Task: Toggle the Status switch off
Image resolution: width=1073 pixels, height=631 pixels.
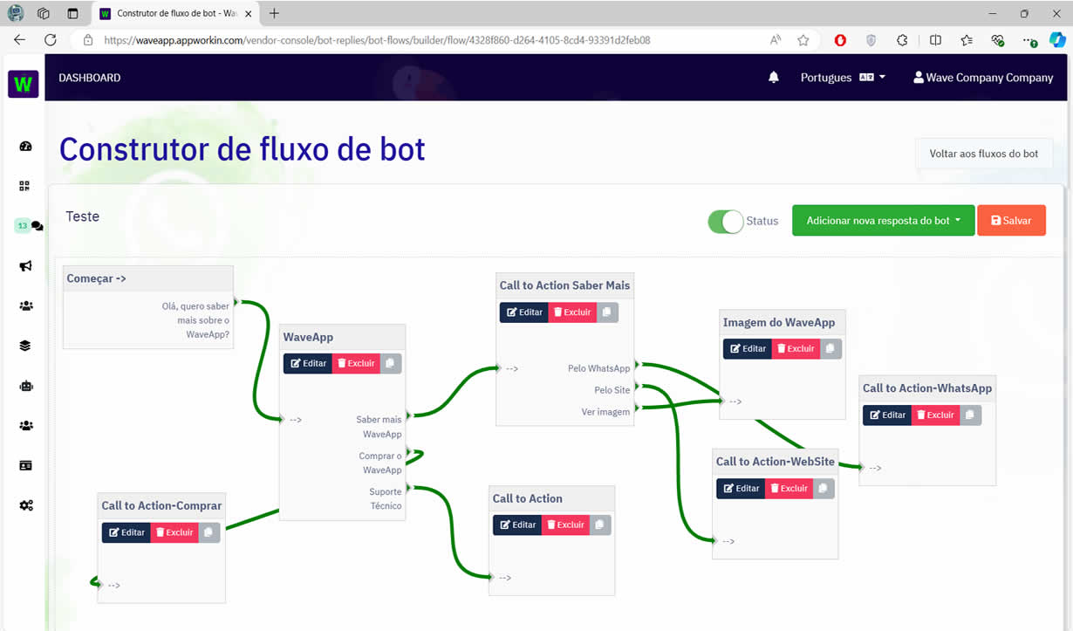Action: click(725, 221)
